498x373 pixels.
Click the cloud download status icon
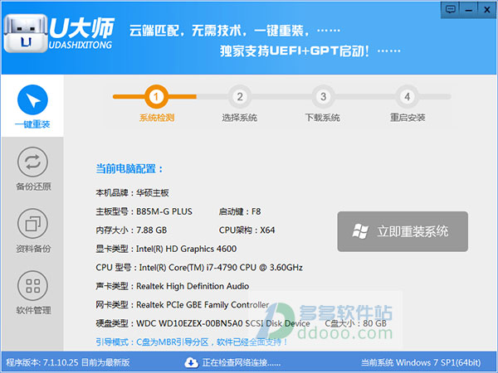[x=191, y=362]
